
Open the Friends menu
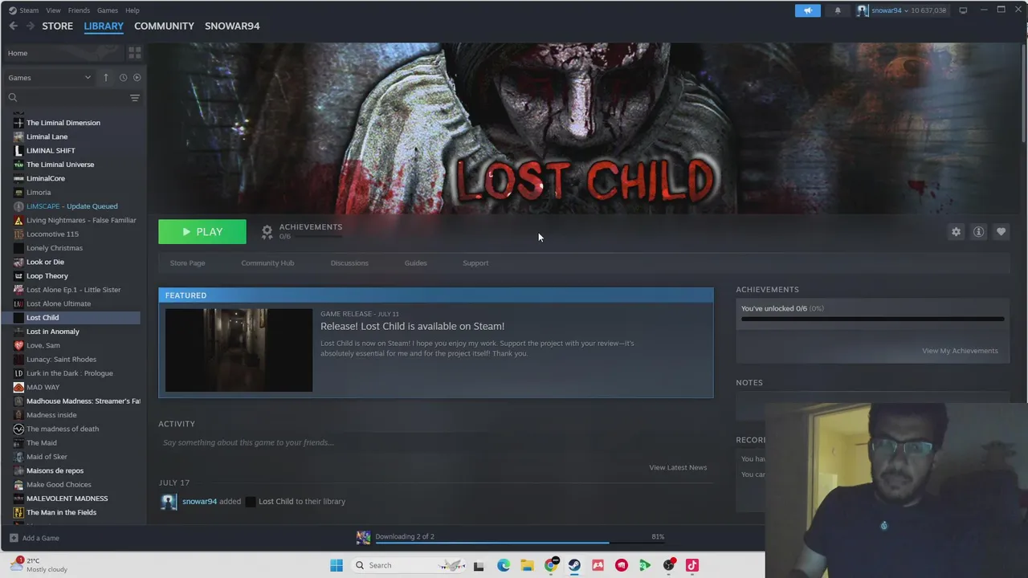point(79,10)
